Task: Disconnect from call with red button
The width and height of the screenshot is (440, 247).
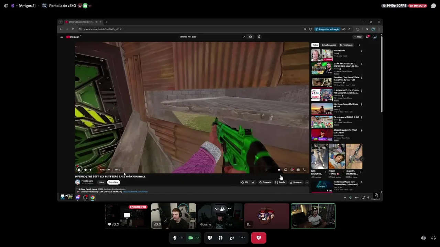Action: click(x=258, y=238)
